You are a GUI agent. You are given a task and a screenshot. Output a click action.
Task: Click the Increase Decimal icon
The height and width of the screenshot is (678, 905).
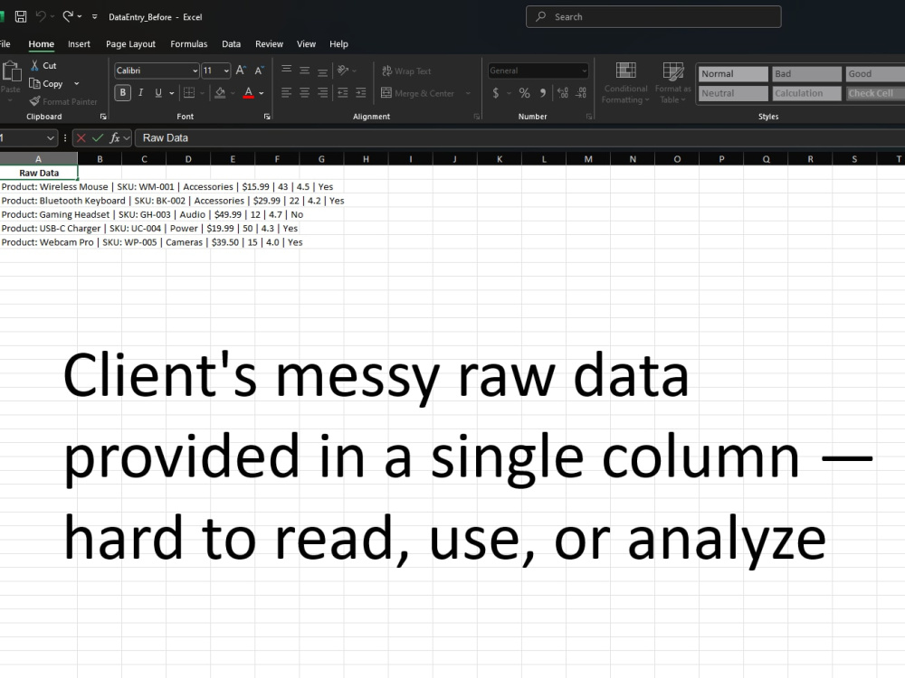pos(563,93)
